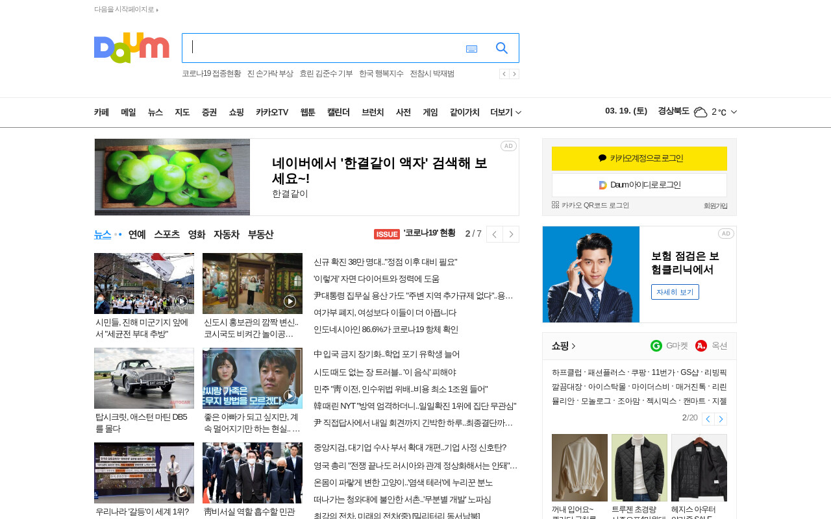Click the AD badge on apple banner
The width and height of the screenshot is (831, 519).
click(x=508, y=146)
